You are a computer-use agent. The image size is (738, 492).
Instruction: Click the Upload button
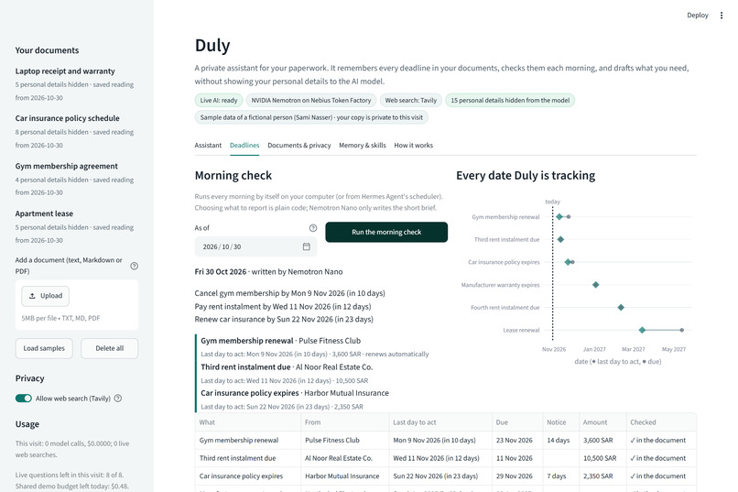[45, 296]
